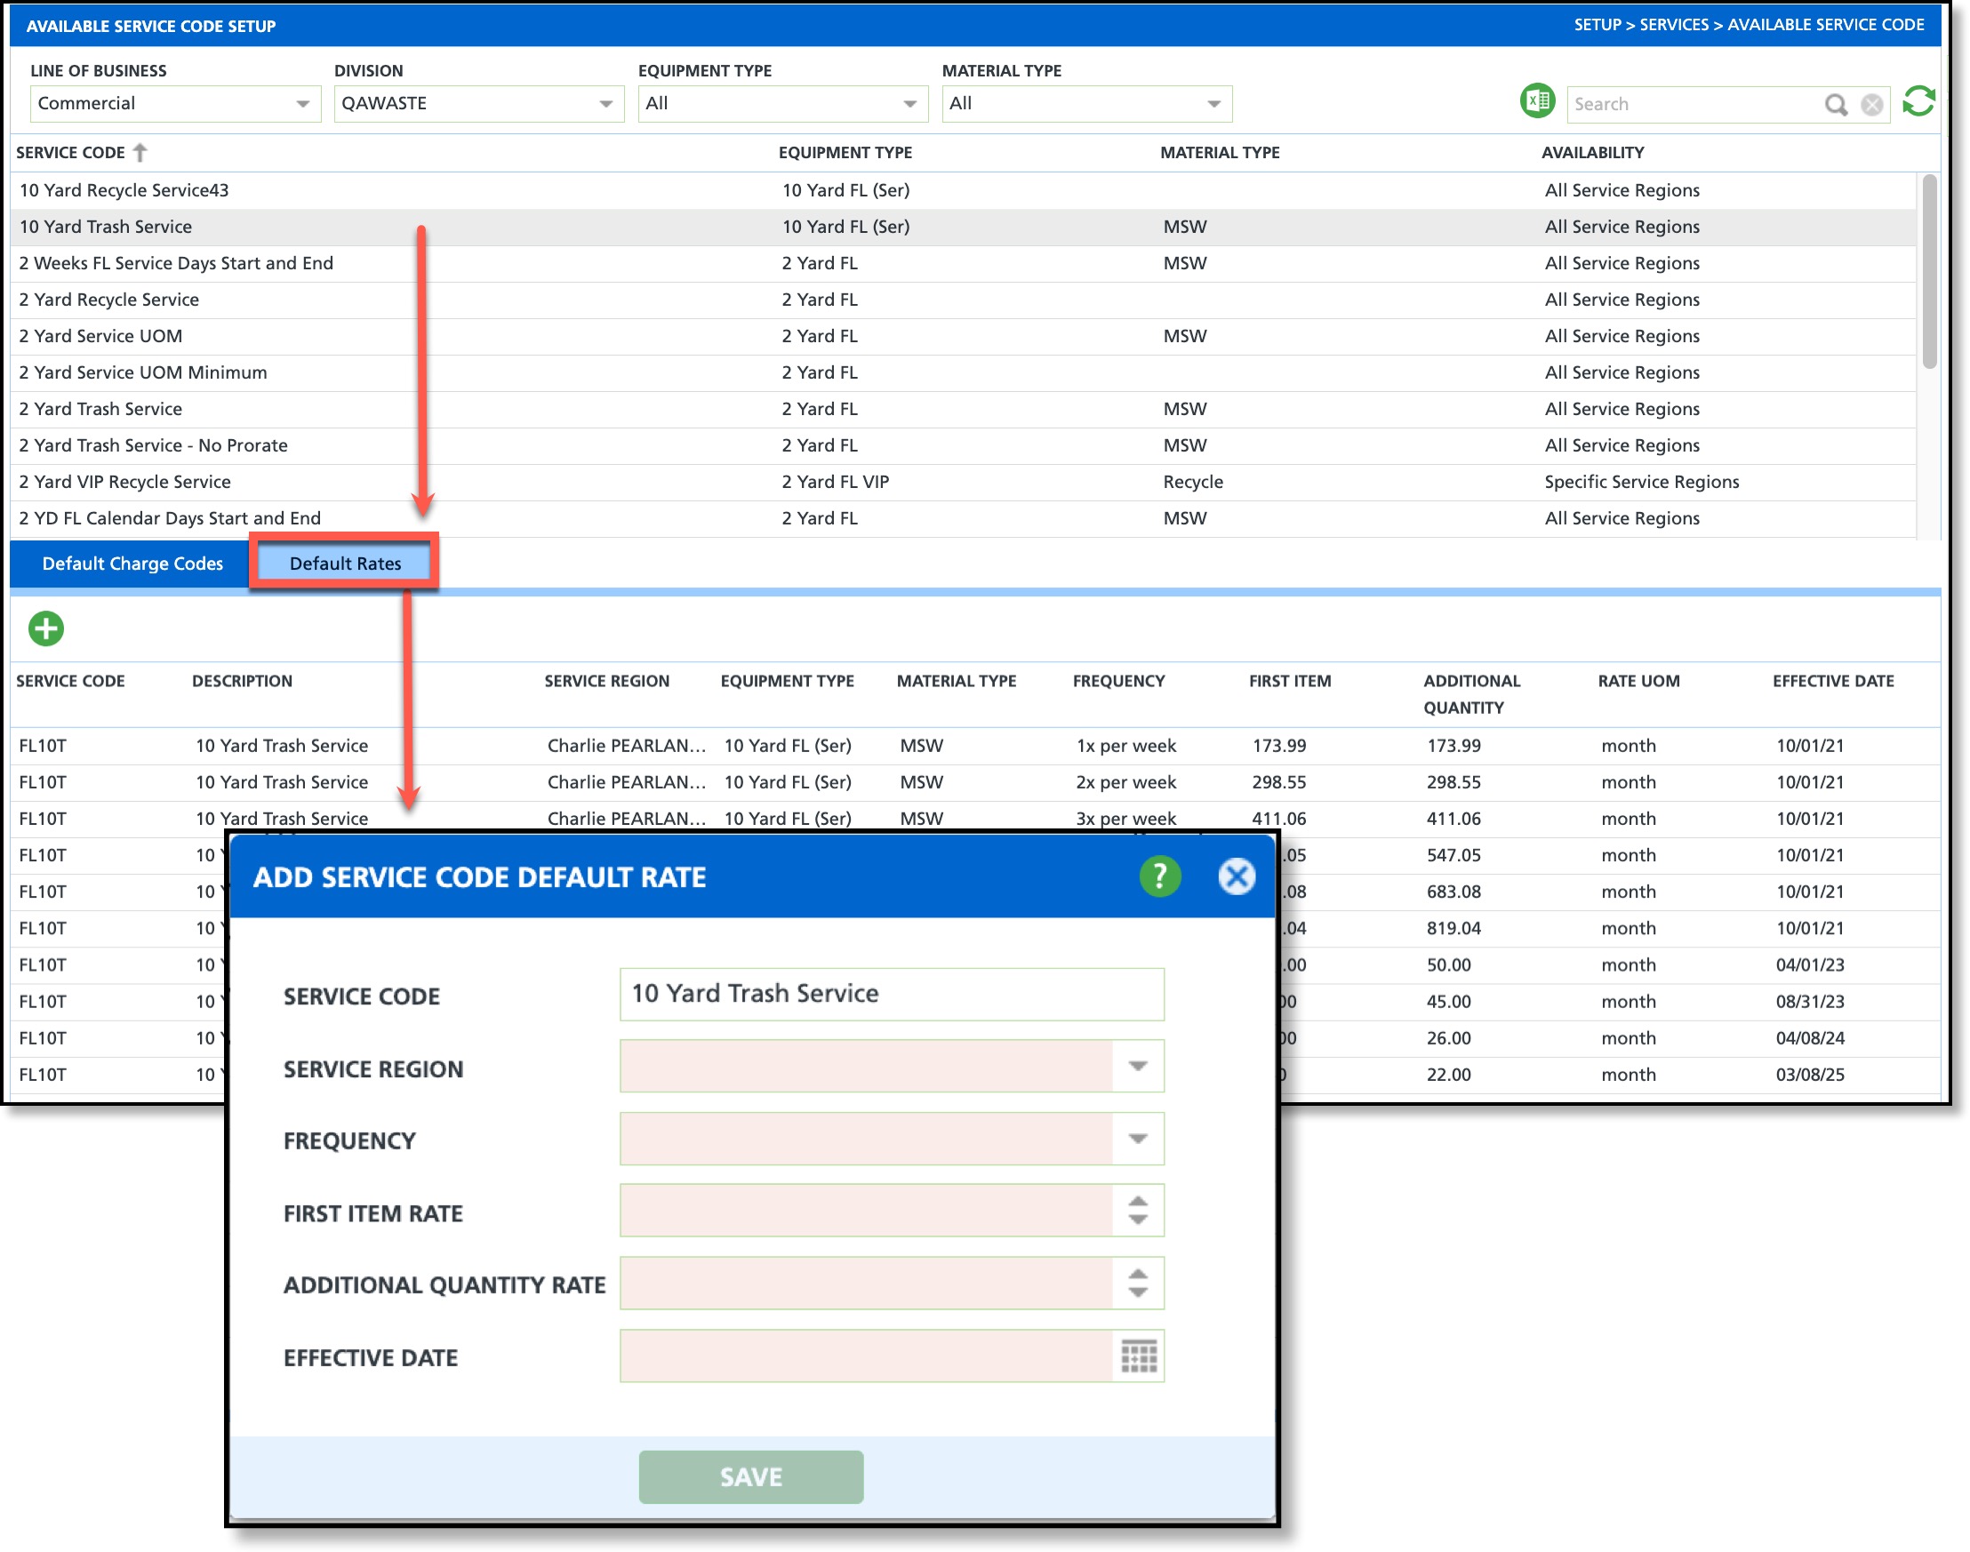
Task: Close the Add Service Code Default Rate dialog
Action: point(1236,876)
